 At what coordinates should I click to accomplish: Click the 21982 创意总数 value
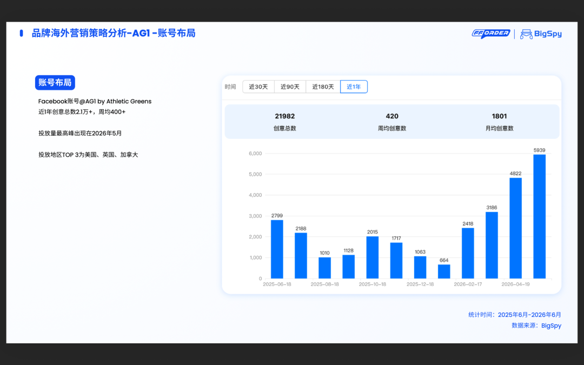pos(285,116)
